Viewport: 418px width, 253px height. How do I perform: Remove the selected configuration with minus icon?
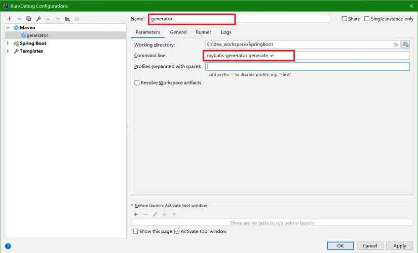19,19
